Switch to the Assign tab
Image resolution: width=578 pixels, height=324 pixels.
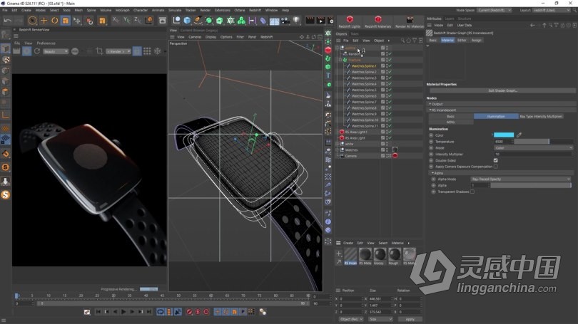(476, 40)
